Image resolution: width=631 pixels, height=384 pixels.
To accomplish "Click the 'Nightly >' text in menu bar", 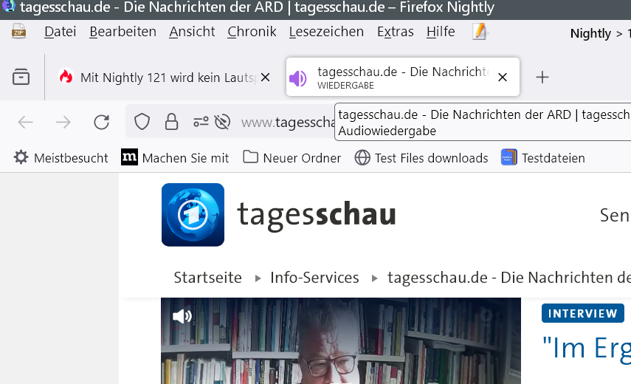I will coord(596,33).
